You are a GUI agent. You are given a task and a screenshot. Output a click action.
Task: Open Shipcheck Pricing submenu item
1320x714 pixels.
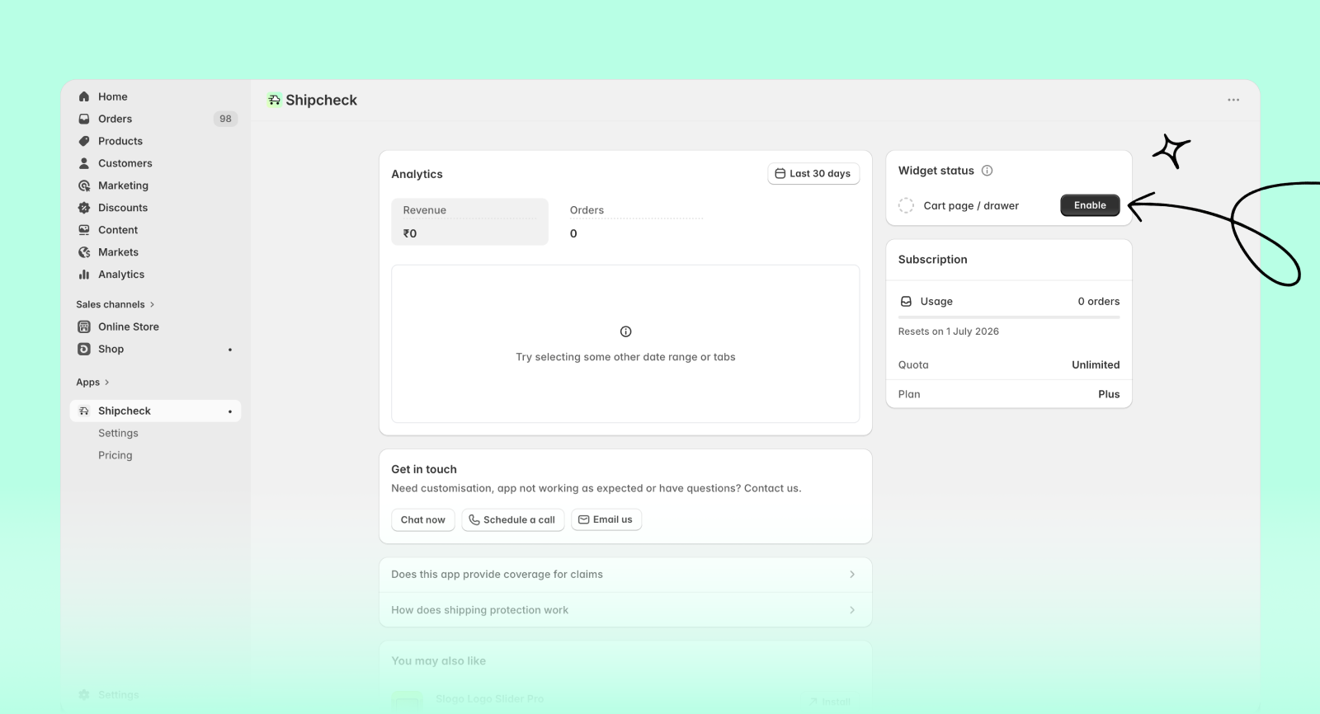[115, 455]
